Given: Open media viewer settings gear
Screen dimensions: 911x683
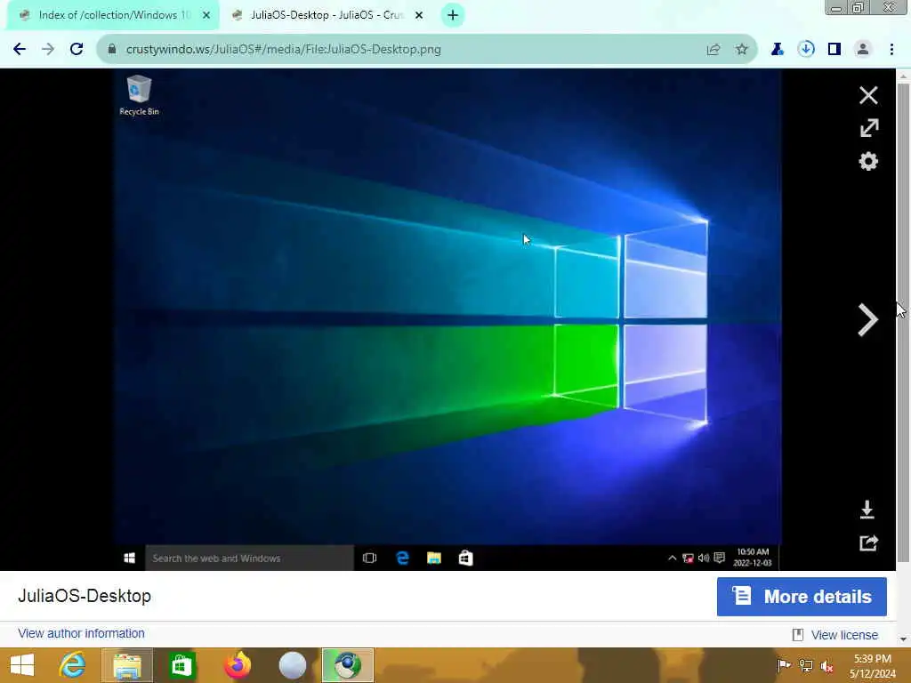Looking at the screenshot, I should (868, 161).
